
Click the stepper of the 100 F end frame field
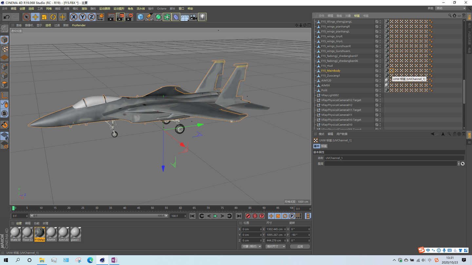[x=185, y=216]
